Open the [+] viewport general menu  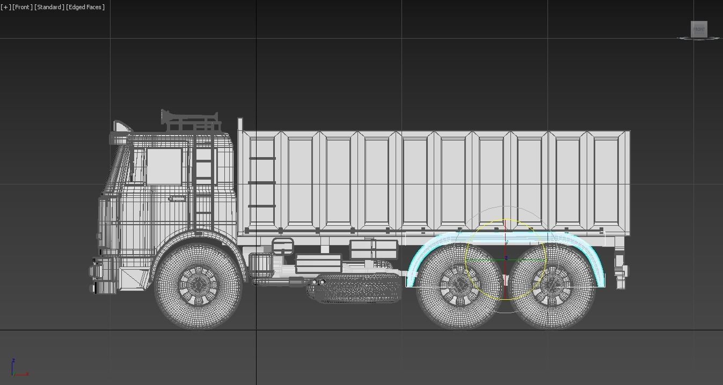(6, 7)
